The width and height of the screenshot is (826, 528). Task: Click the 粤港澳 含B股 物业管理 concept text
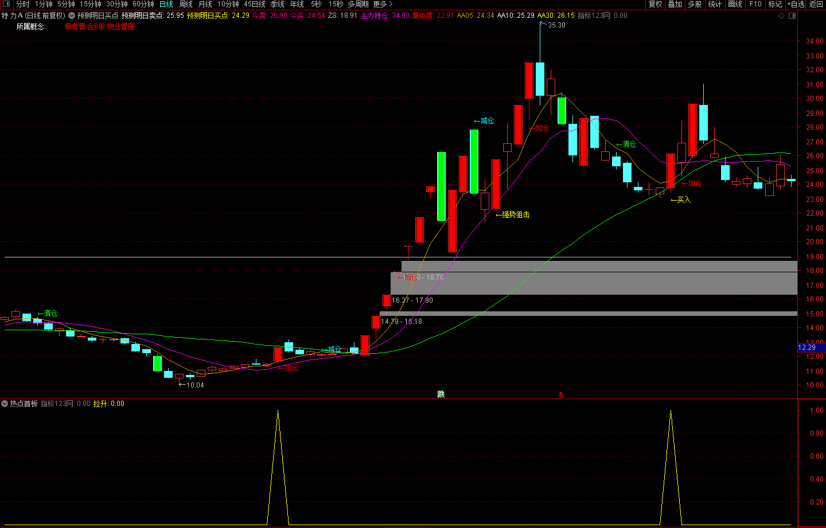(99, 26)
